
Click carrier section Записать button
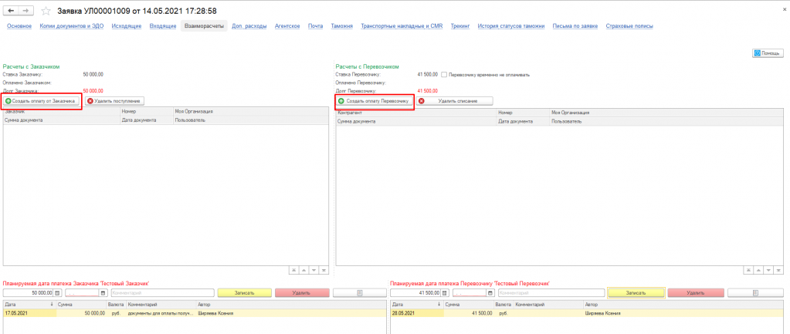point(637,293)
